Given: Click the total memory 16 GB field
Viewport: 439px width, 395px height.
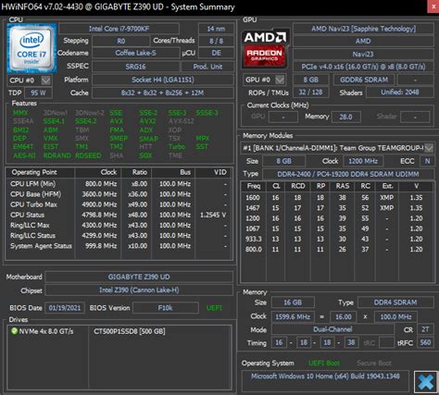Looking at the screenshot, I should pos(293,302).
